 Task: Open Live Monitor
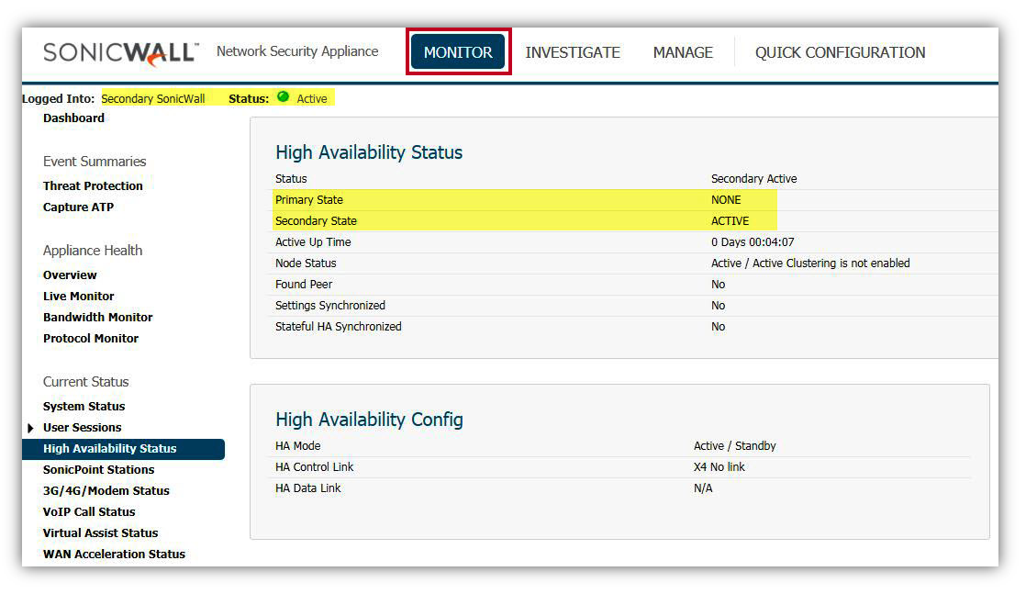[79, 296]
